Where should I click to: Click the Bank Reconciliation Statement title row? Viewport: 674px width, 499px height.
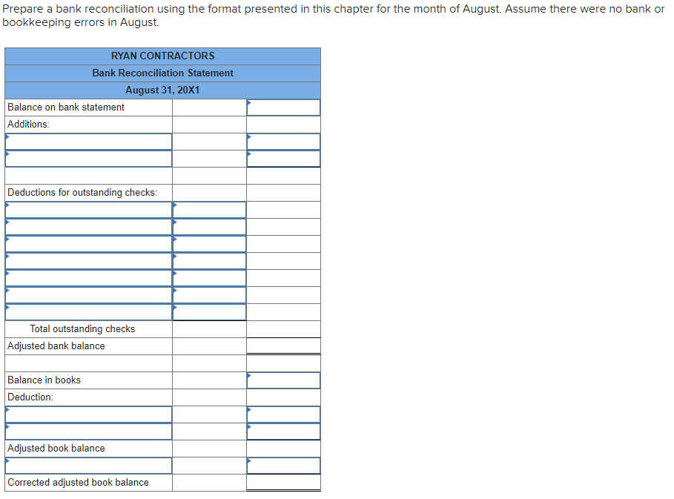(x=162, y=73)
